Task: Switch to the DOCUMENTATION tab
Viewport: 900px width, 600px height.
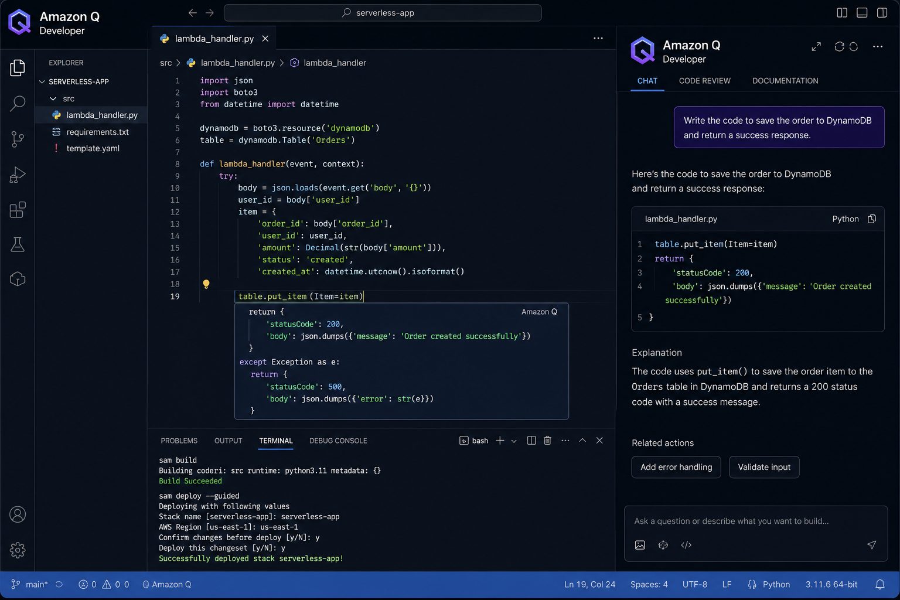Action: coord(785,81)
